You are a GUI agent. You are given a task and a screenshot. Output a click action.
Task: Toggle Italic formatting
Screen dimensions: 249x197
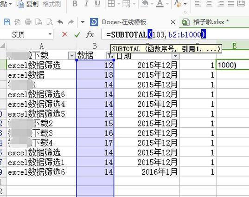(86, 4)
